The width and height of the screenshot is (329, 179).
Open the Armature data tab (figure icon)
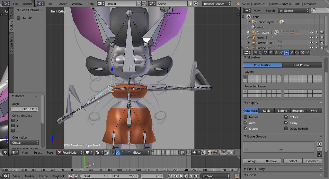(x=287, y=53)
